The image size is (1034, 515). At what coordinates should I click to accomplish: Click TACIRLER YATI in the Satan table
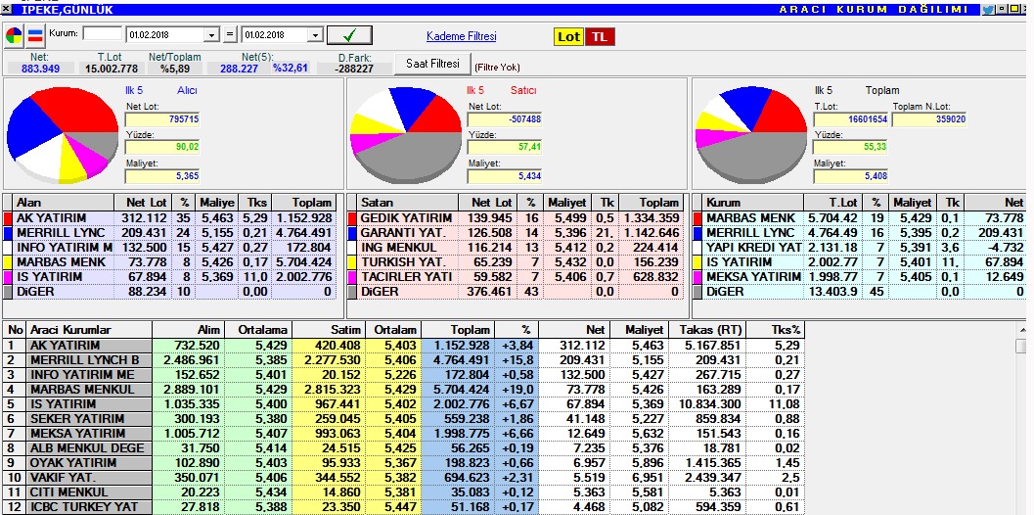click(407, 276)
